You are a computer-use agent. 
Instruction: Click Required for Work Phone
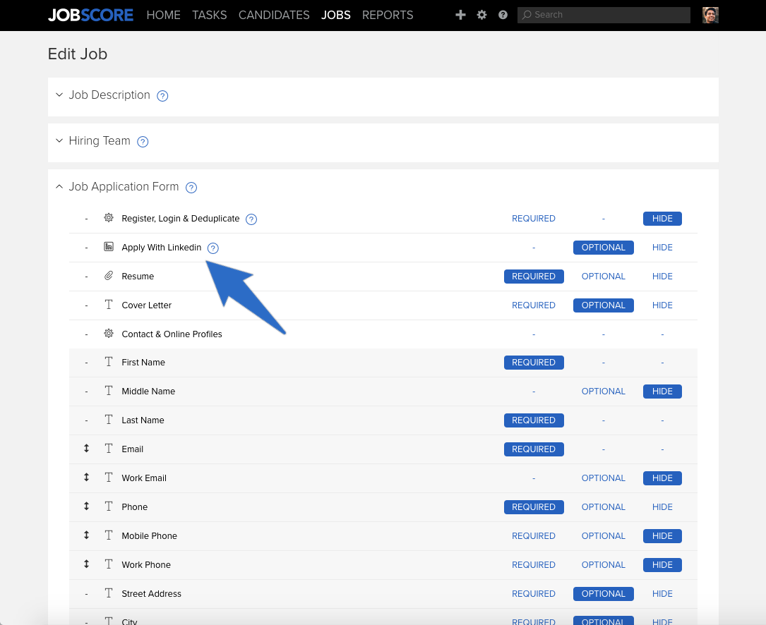coord(534,565)
